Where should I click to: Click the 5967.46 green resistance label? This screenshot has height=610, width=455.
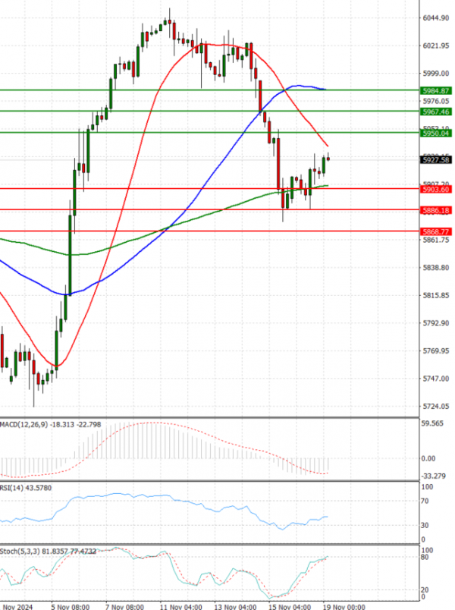coord(435,112)
